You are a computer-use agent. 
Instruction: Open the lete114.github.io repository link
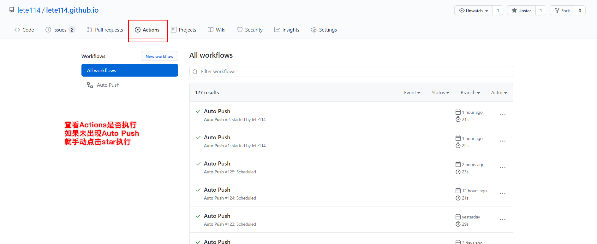(x=72, y=10)
